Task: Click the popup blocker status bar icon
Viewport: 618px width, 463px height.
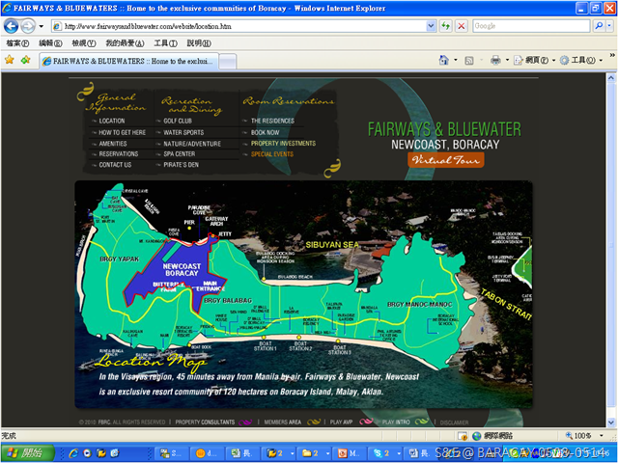Action: tap(463, 436)
